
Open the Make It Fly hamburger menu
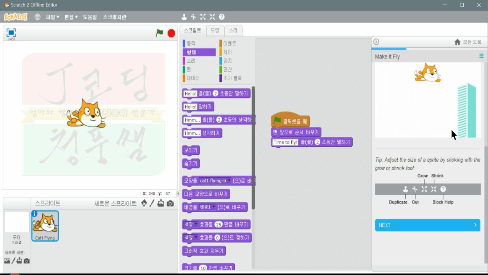[481, 56]
